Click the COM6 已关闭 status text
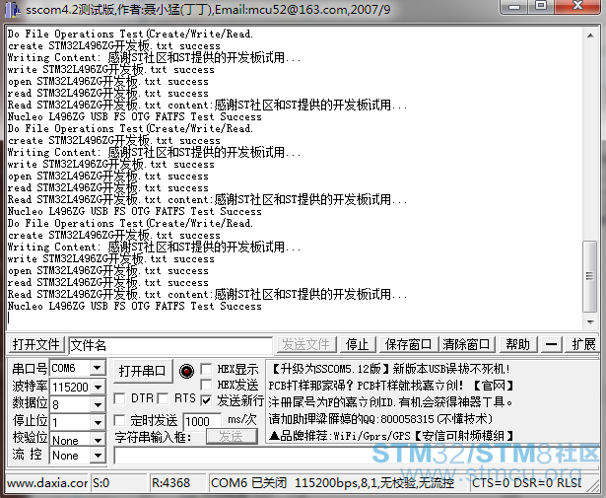This screenshot has width=606, height=498. point(249,483)
